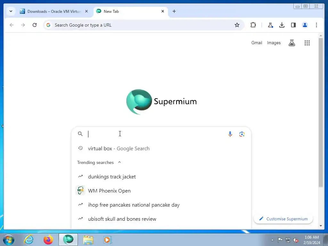Open Windows Explorer from the taskbar
This screenshot has width=328, height=246.
88,240
